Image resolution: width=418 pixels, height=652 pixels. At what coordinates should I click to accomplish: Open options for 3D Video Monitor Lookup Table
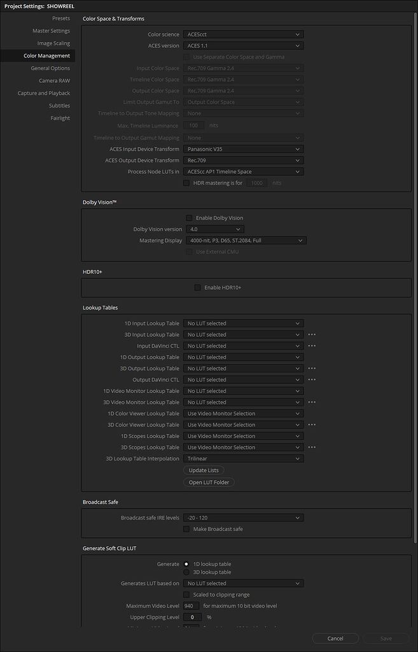pos(310,402)
